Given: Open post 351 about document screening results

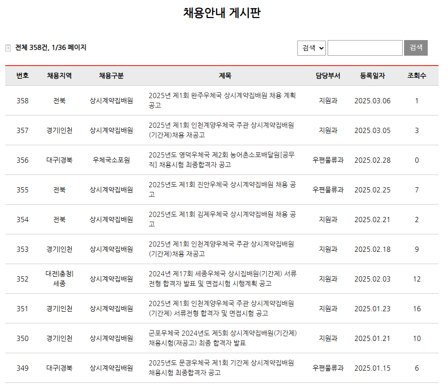Looking at the screenshot, I should [x=222, y=309].
